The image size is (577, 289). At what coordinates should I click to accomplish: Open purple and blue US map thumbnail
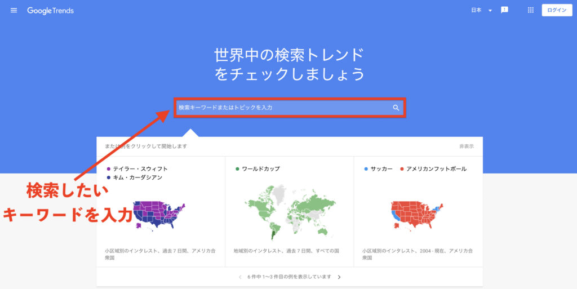point(159,215)
